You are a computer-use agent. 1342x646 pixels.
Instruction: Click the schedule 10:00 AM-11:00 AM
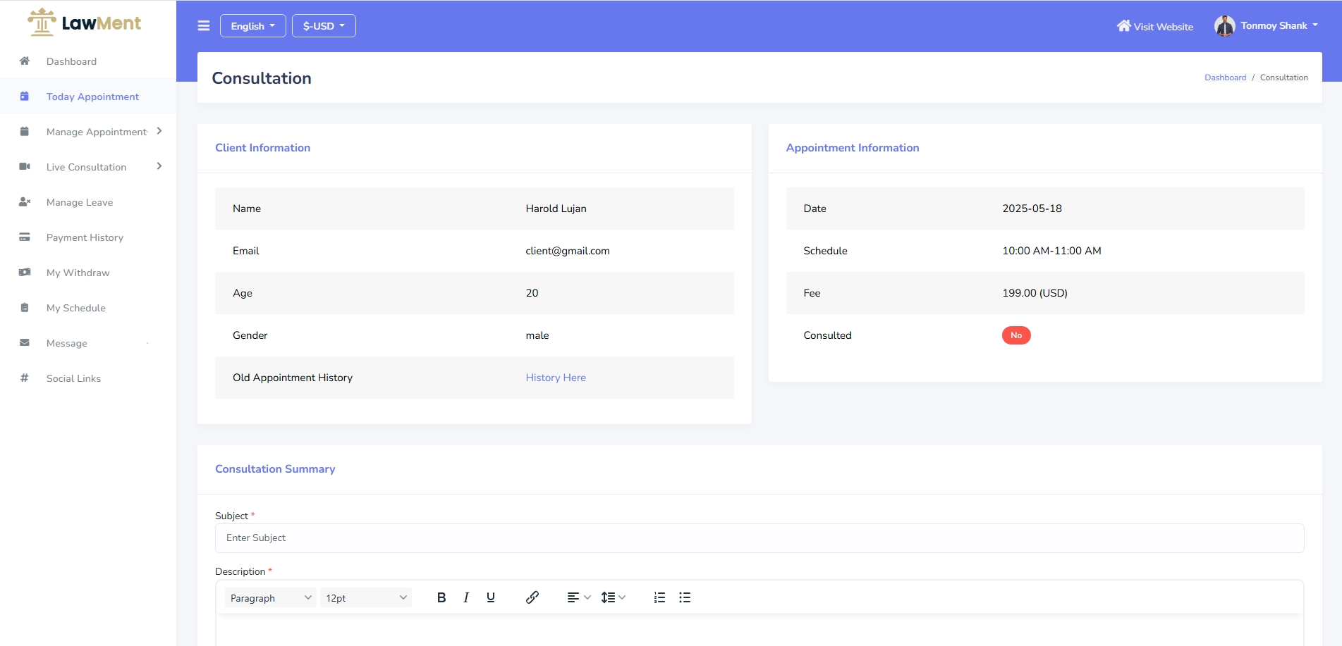[x=1051, y=251]
